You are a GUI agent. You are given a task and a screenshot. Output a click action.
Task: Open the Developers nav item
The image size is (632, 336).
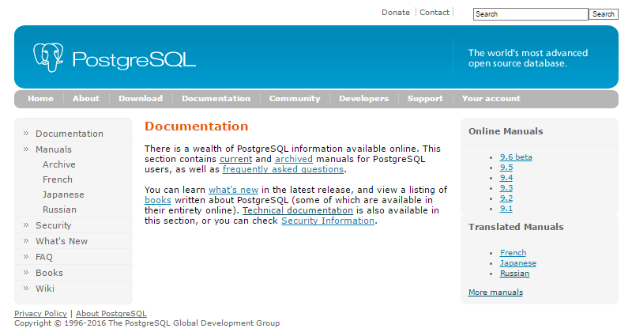pos(363,98)
